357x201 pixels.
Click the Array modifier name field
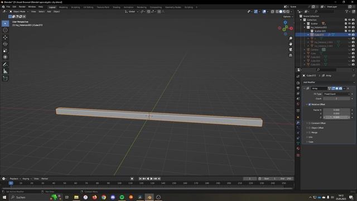click(x=319, y=88)
